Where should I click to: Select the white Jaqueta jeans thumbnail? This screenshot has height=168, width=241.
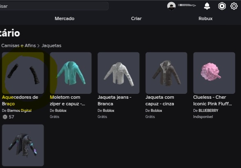pyautogui.click(x=118, y=73)
